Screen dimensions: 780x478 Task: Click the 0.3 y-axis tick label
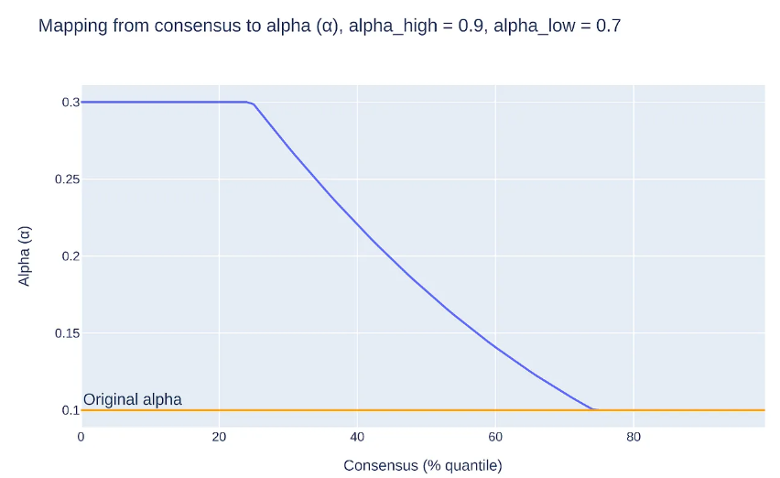(x=70, y=102)
